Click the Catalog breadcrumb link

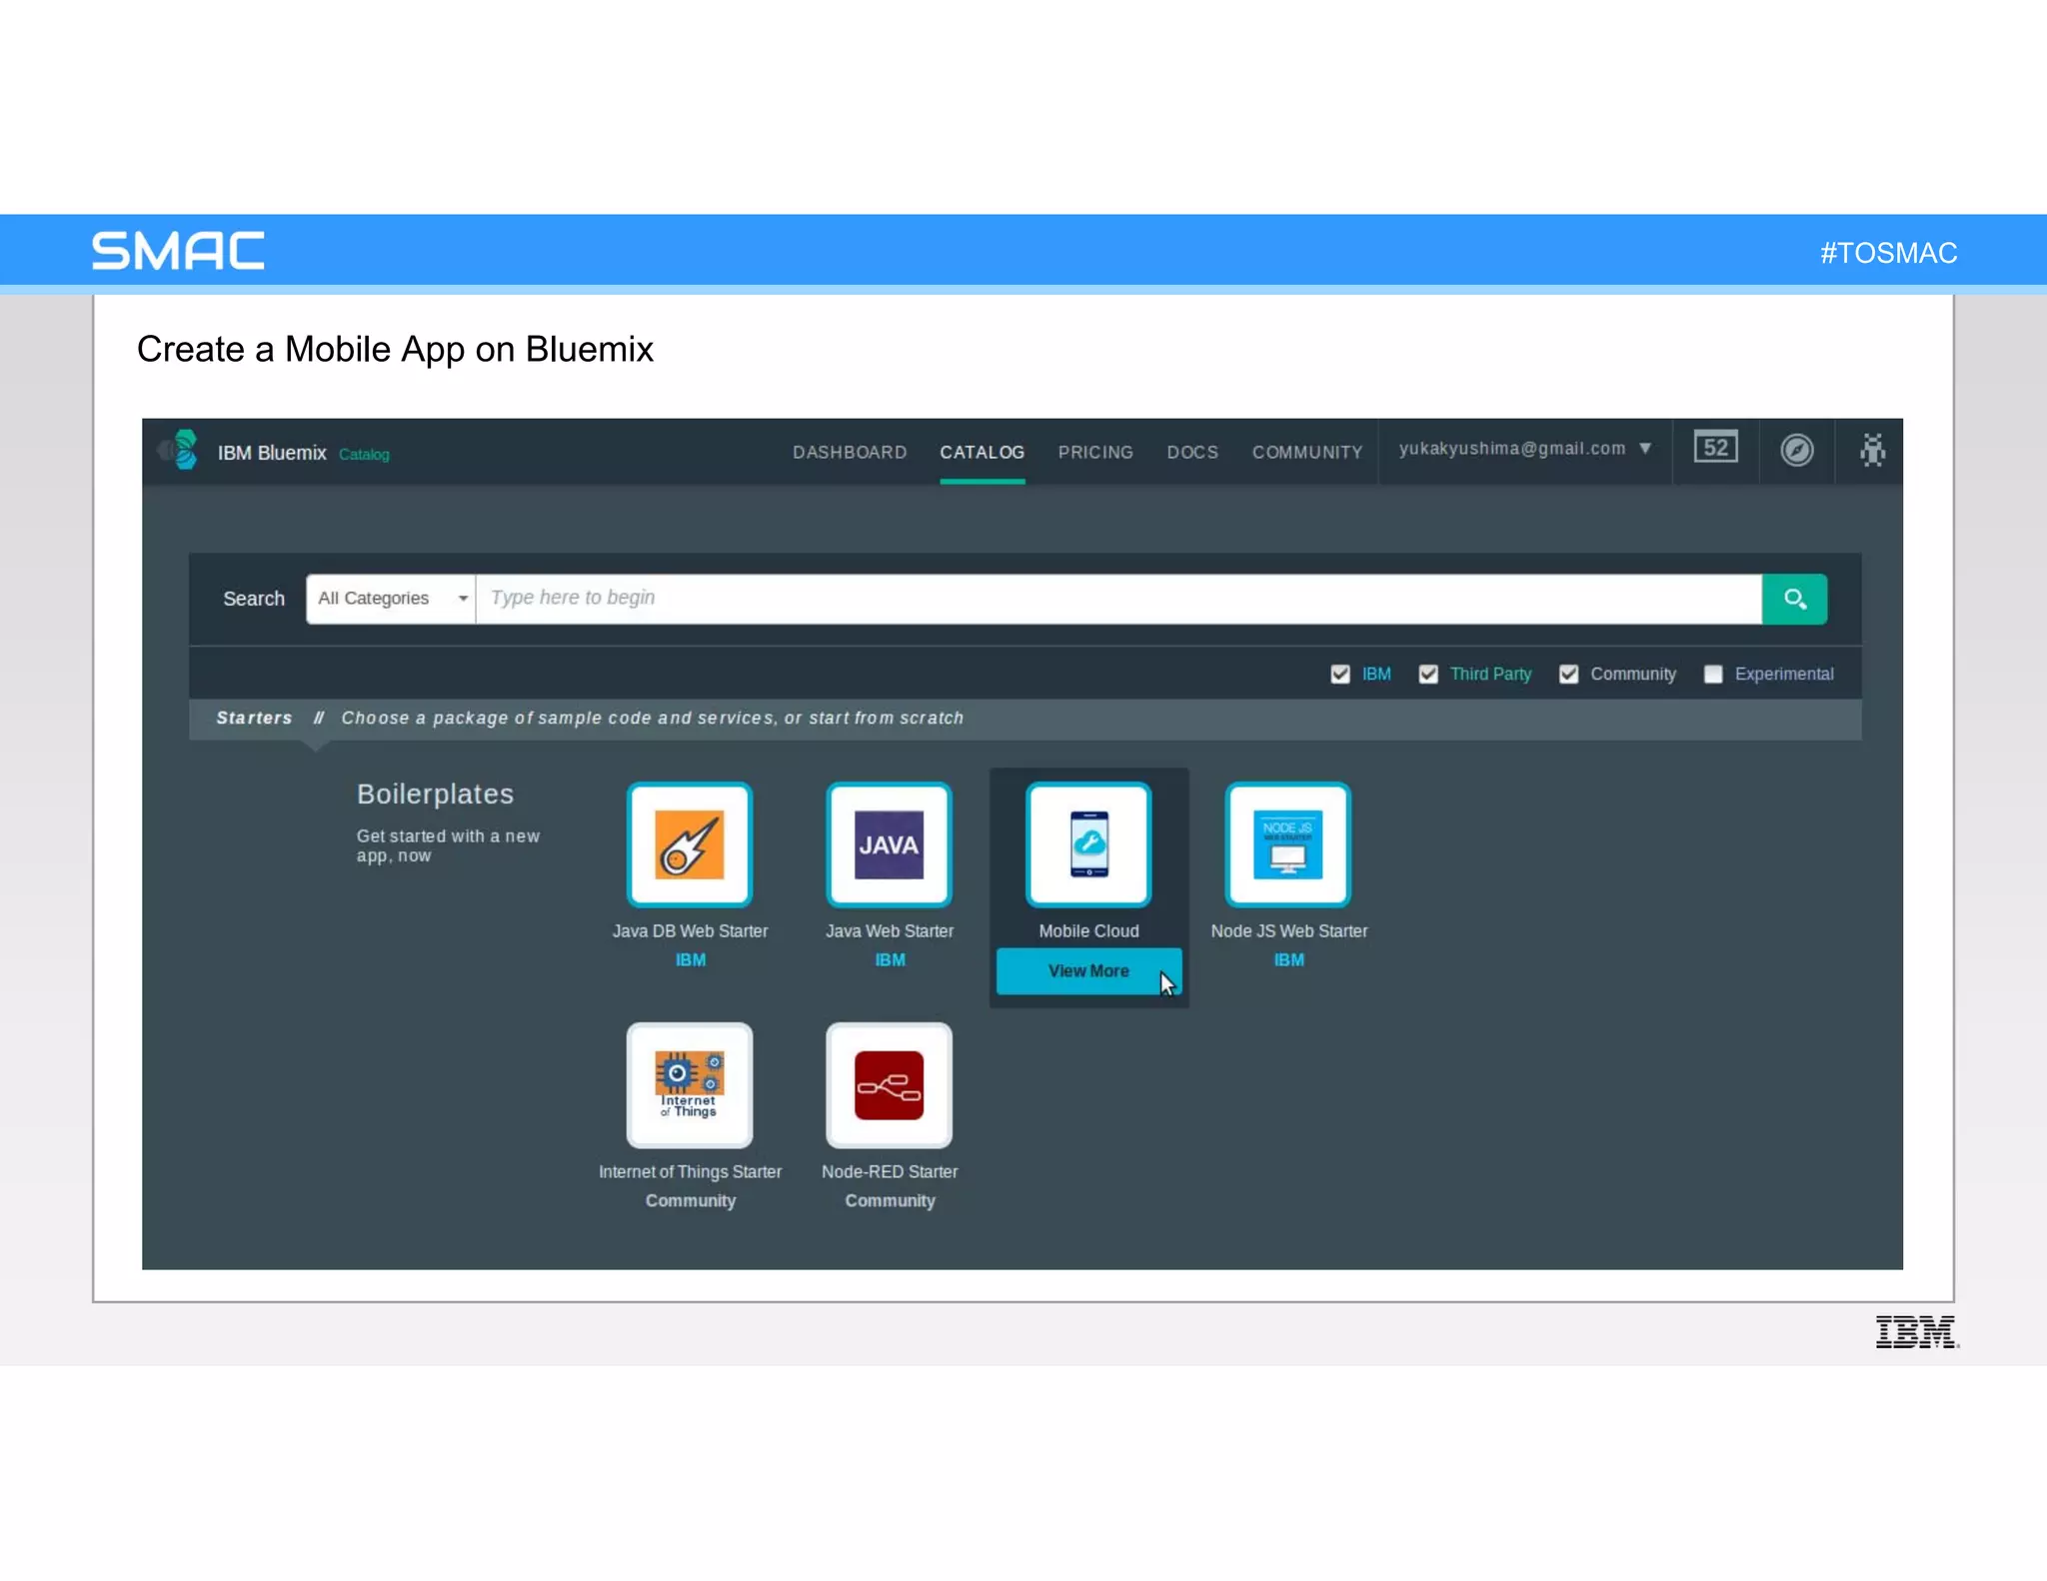[x=364, y=455]
